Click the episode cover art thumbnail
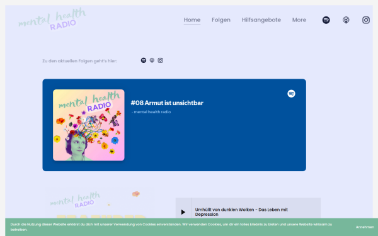378x236 pixels. pos(89,125)
